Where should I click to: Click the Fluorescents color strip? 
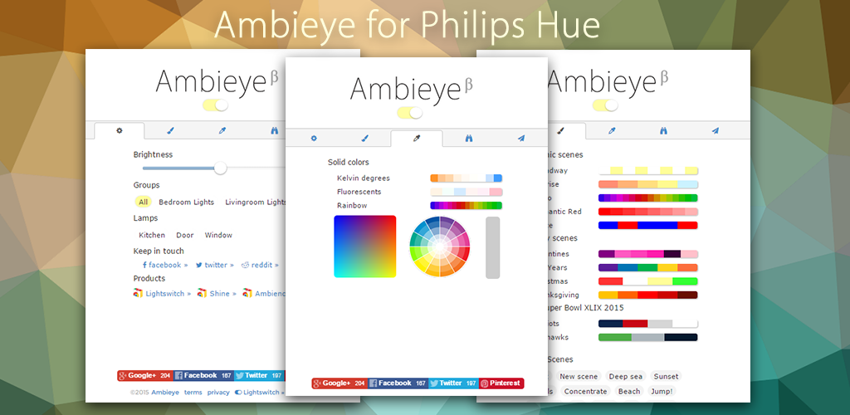coord(467,192)
